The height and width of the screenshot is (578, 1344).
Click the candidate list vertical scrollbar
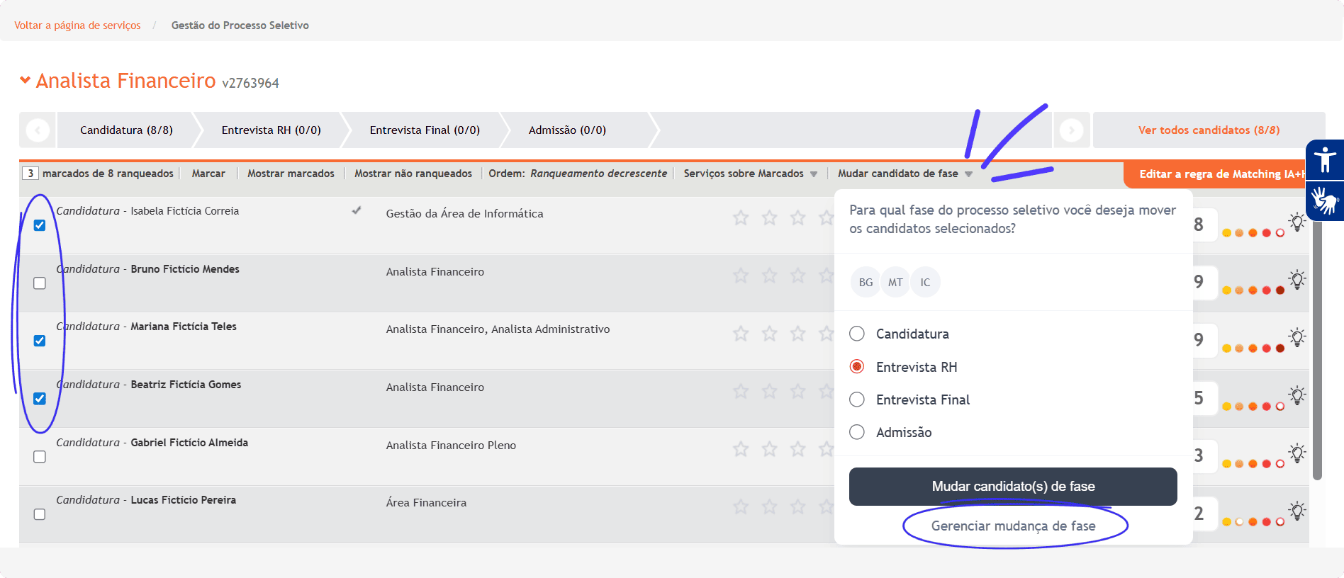(x=1317, y=354)
